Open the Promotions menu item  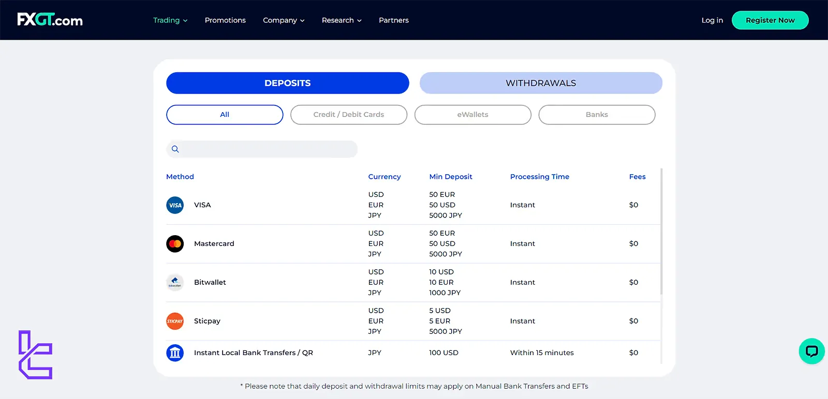click(225, 20)
